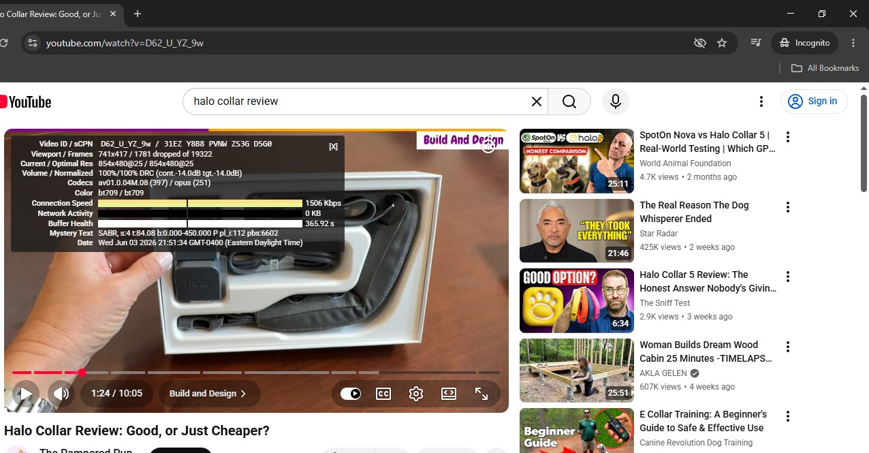The width and height of the screenshot is (869, 453).
Task: Play the video
Action: click(25, 393)
